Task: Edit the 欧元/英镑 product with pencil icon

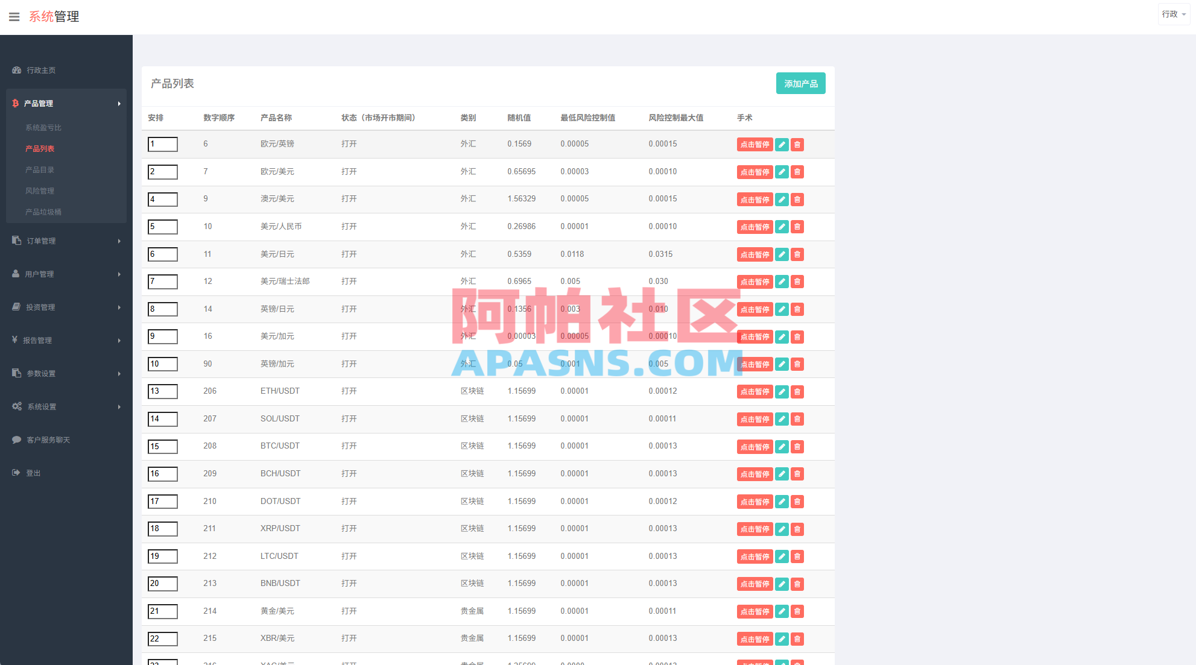Action: click(x=782, y=144)
